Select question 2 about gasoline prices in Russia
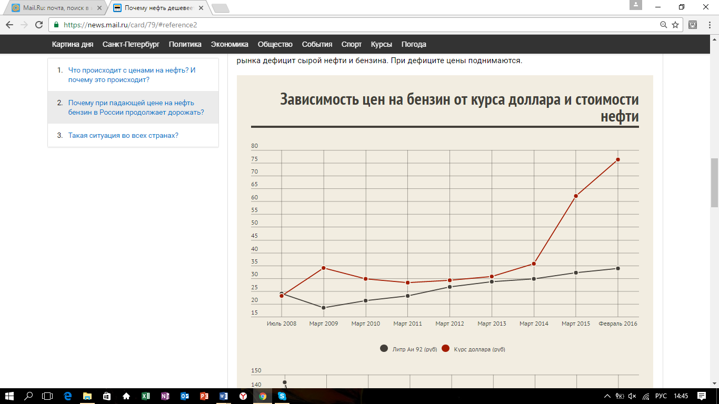The width and height of the screenshot is (719, 404). point(136,107)
